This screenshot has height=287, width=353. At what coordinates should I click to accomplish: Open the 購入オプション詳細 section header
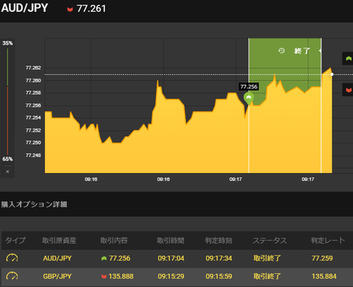34,205
